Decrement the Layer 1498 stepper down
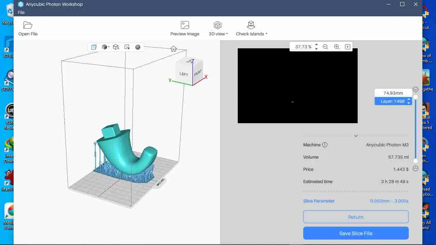Viewport: 436px width, 245px height. pos(409,103)
